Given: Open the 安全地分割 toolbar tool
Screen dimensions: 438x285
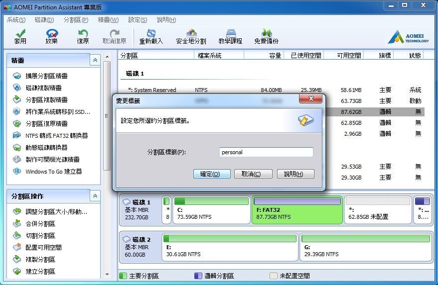Looking at the screenshot, I should [191, 37].
